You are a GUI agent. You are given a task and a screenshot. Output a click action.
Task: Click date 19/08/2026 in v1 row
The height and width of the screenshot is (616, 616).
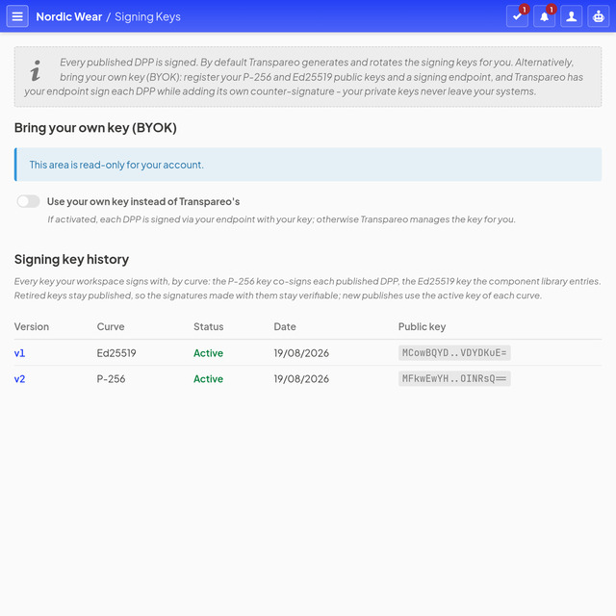pos(301,353)
